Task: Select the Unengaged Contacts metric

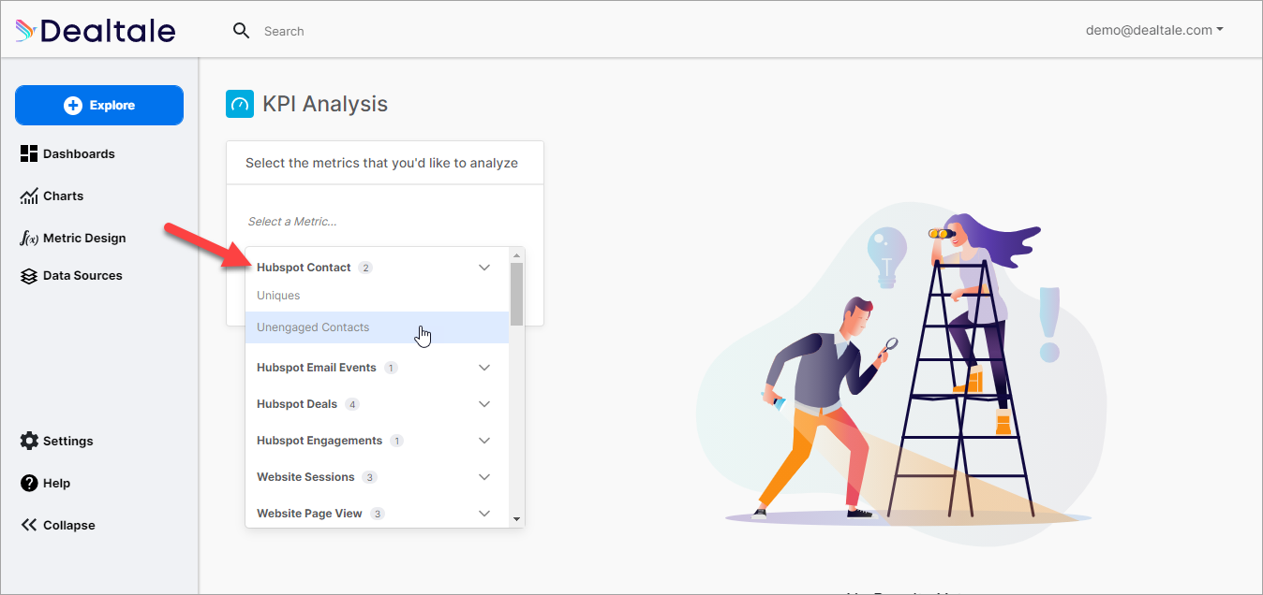Action: coord(377,327)
